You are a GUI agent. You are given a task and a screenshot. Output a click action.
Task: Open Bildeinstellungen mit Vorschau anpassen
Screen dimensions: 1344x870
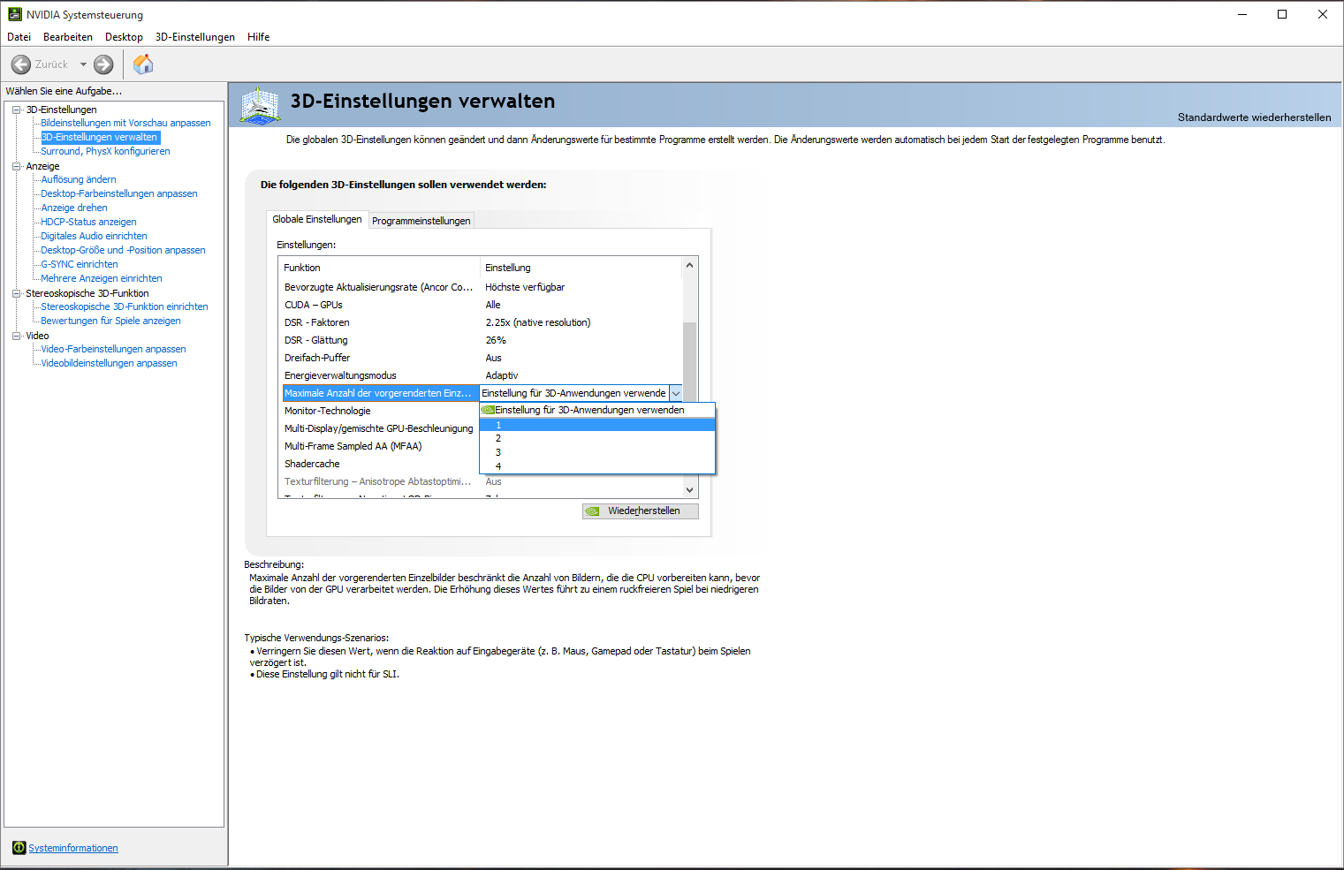(x=125, y=123)
